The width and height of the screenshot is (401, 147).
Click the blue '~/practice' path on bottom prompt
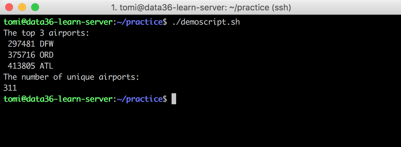[x=139, y=99]
